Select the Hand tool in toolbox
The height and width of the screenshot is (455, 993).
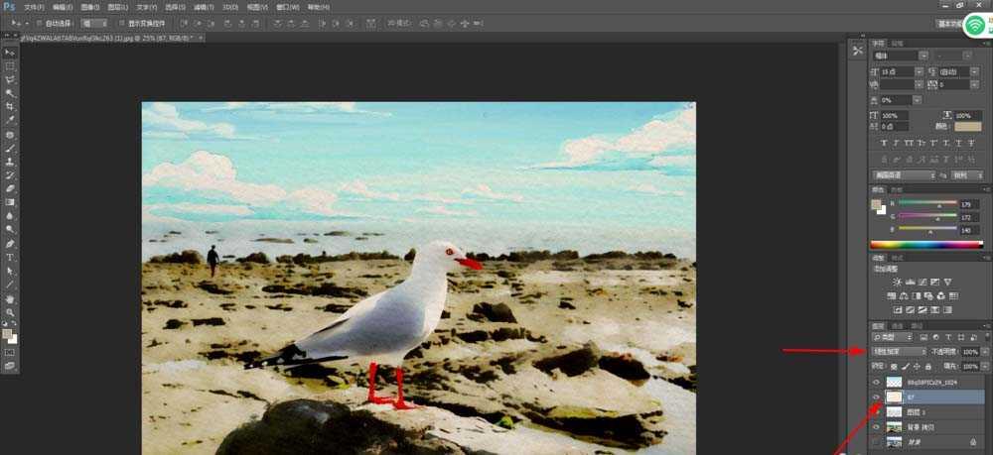(10, 299)
